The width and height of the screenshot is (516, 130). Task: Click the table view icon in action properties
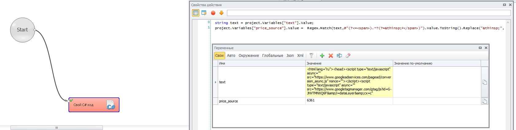(196, 13)
